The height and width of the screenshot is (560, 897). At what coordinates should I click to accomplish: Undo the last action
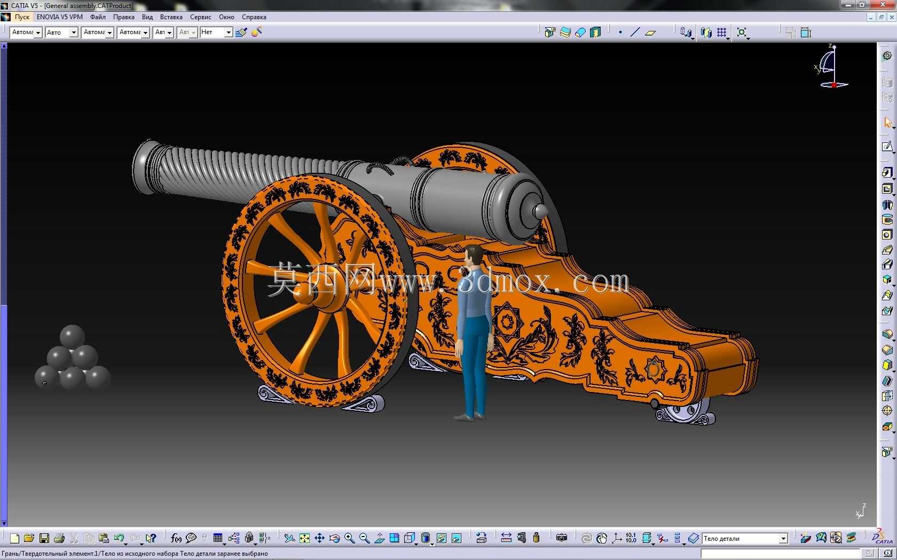(x=119, y=538)
